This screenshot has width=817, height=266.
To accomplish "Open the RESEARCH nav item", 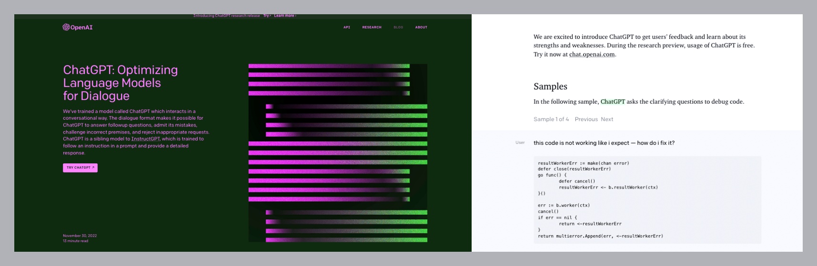I will coord(372,28).
